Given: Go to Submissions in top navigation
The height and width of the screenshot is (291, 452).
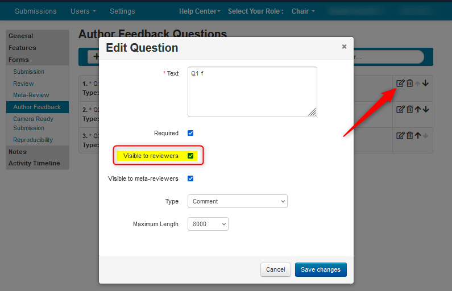Looking at the screenshot, I should pyautogui.click(x=36, y=11).
